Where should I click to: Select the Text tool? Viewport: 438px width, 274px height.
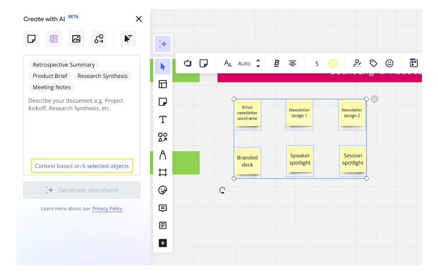point(163,119)
